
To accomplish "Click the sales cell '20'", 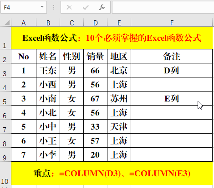I will click(96, 154).
